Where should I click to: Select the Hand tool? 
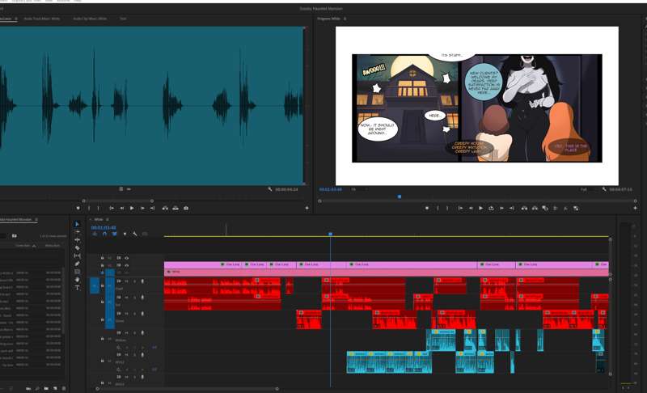click(x=77, y=280)
